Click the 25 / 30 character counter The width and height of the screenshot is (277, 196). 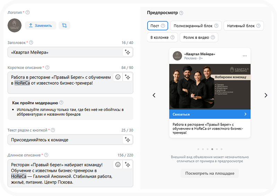(127, 130)
